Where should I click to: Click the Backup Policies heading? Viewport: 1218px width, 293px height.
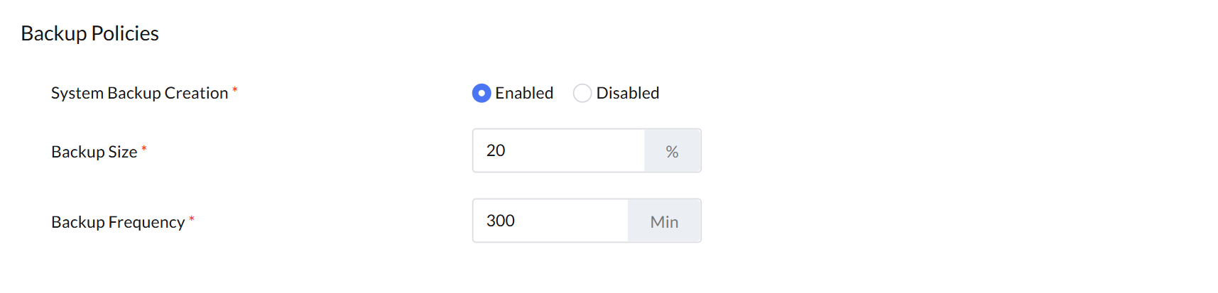click(x=89, y=33)
